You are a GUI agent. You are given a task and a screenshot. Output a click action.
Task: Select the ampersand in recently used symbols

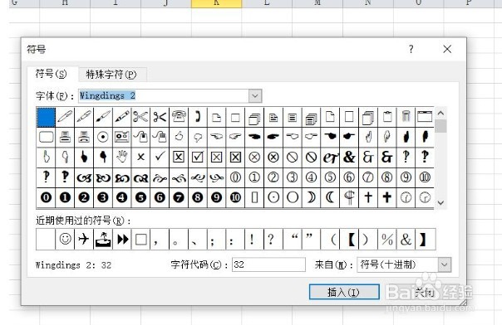pos(406,239)
